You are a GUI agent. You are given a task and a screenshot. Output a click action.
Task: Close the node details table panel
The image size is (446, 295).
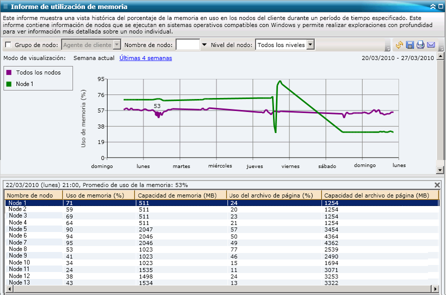(437, 185)
